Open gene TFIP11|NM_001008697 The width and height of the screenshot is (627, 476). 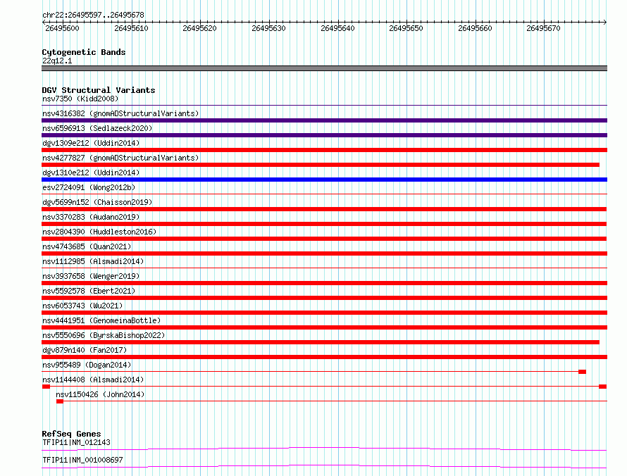(x=82, y=460)
